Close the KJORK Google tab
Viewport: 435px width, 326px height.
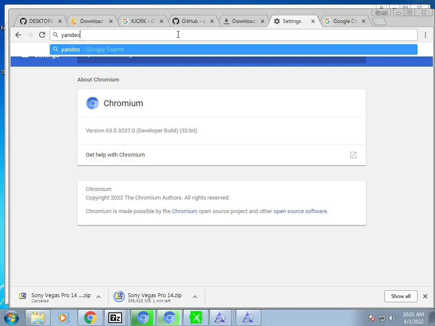coord(161,21)
